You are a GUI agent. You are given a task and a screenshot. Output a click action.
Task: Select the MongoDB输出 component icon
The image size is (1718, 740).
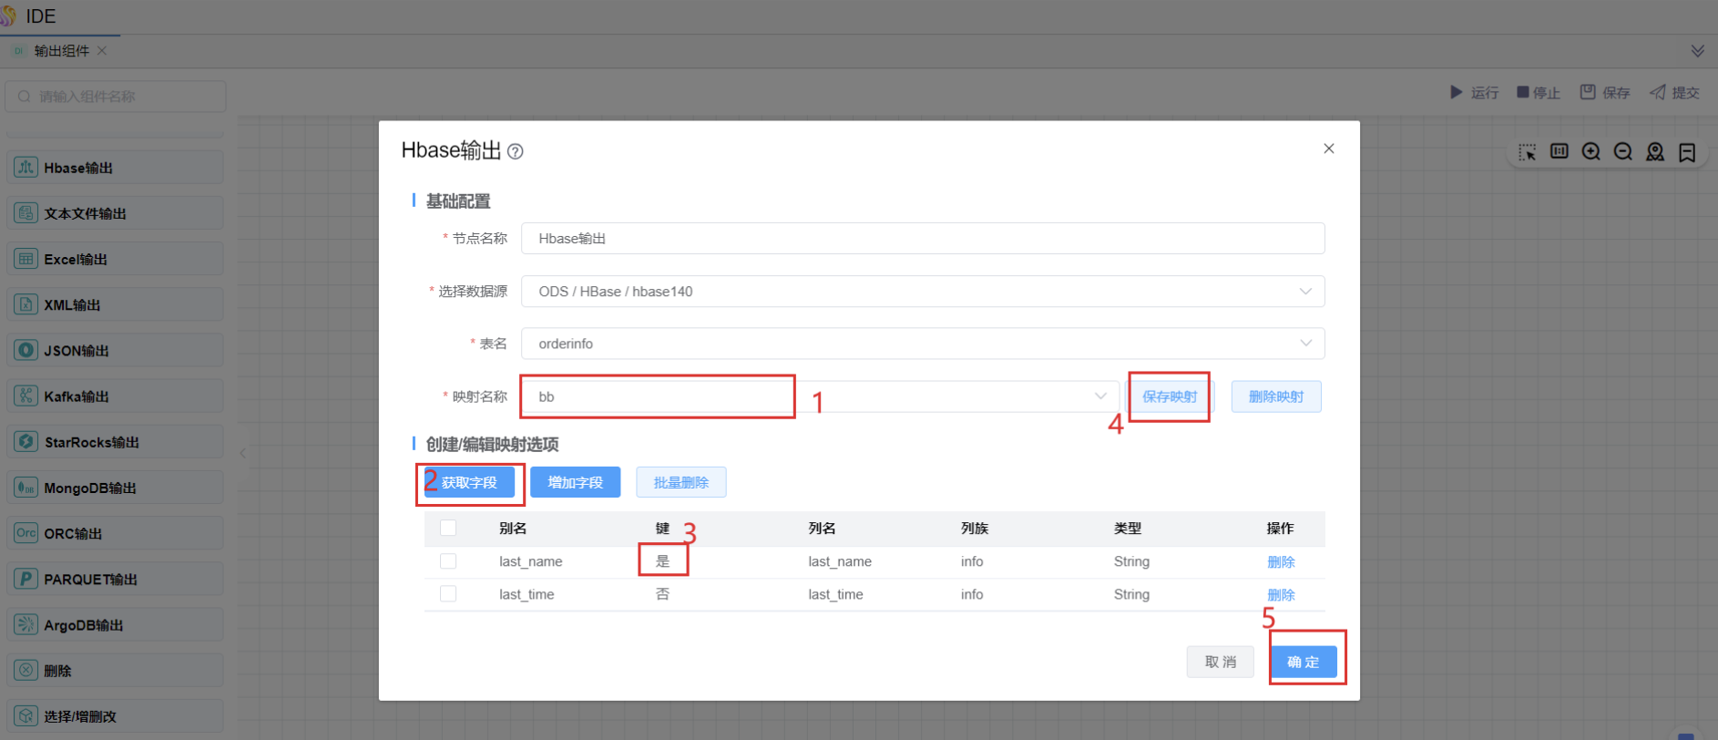(x=26, y=488)
